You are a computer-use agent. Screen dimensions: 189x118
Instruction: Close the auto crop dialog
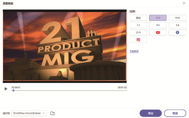click(184, 3)
